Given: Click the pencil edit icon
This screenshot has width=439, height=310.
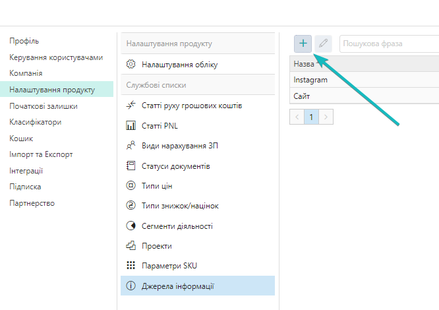Looking at the screenshot, I should click(x=323, y=44).
